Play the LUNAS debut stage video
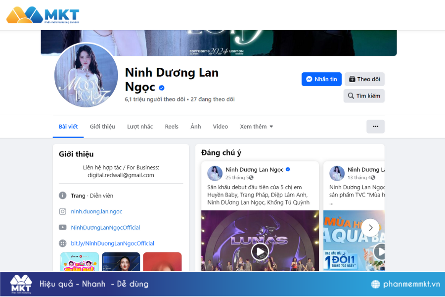 pyautogui.click(x=260, y=251)
